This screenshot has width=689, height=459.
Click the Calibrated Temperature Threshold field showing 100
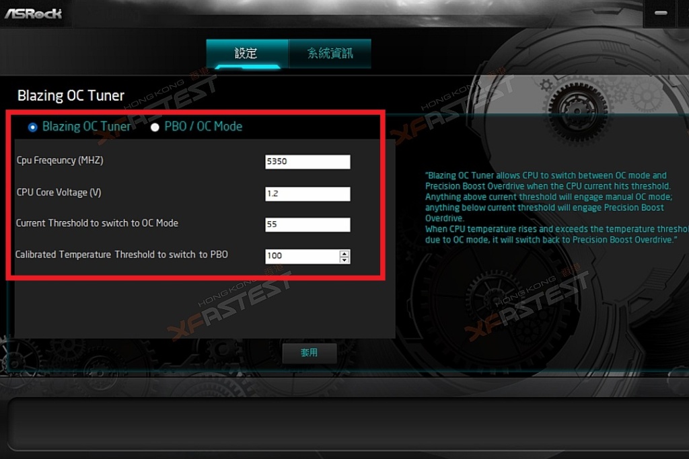pyautogui.click(x=299, y=256)
